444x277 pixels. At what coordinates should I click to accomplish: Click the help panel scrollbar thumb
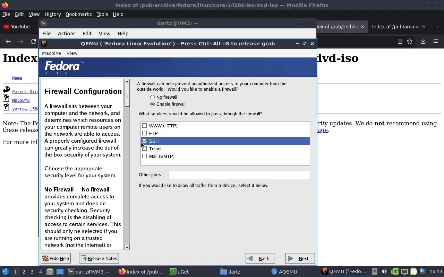tap(127, 95)
